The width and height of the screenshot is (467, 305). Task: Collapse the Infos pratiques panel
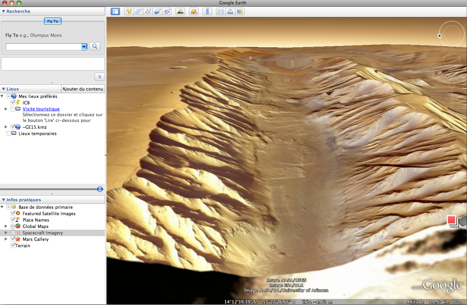(4, 200)
